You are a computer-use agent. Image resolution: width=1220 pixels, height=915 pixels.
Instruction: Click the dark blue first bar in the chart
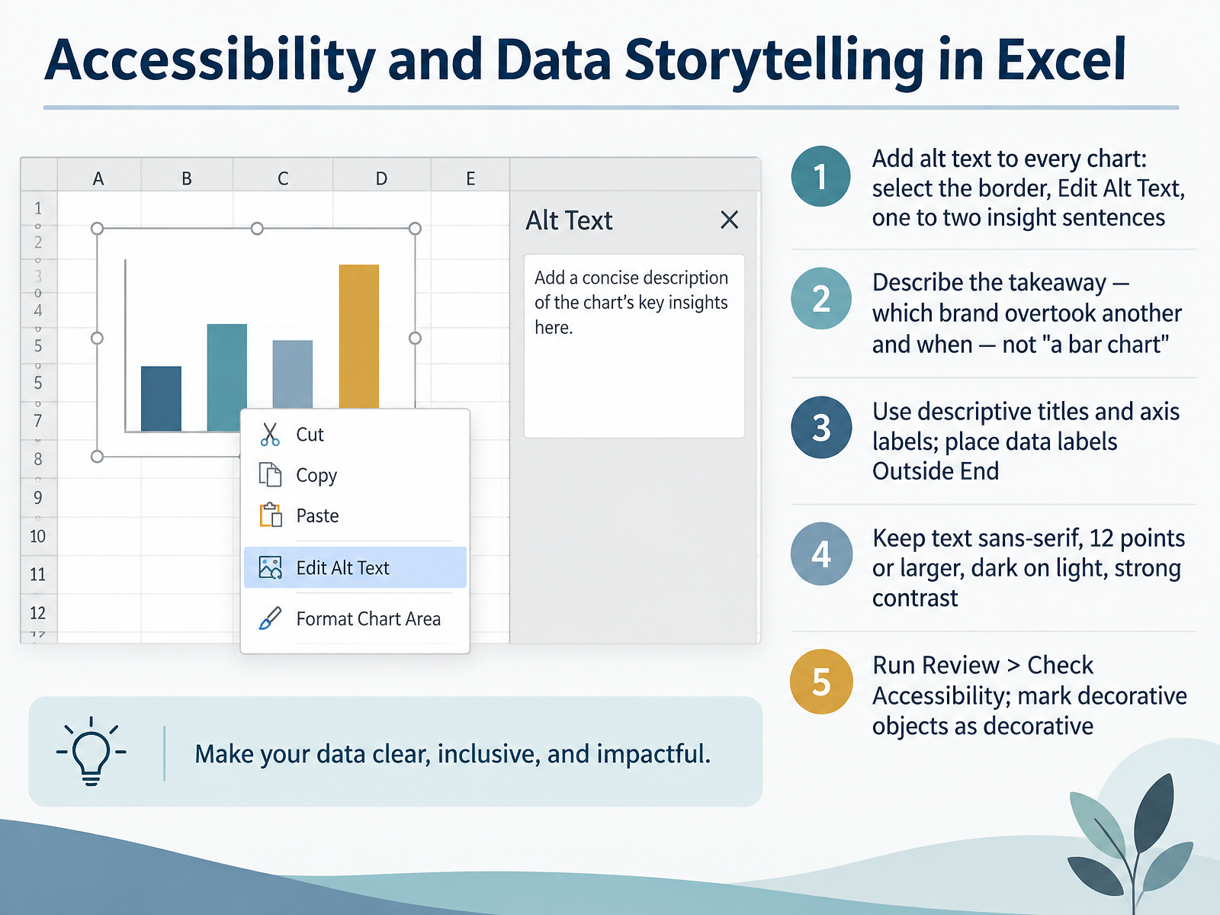[161, 399]
